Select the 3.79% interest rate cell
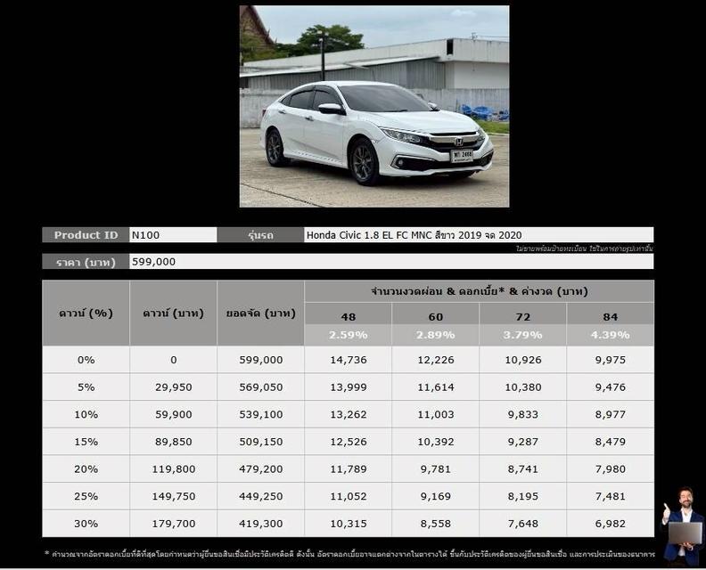Viewport: 706px width, 570px height. [522, 335]
